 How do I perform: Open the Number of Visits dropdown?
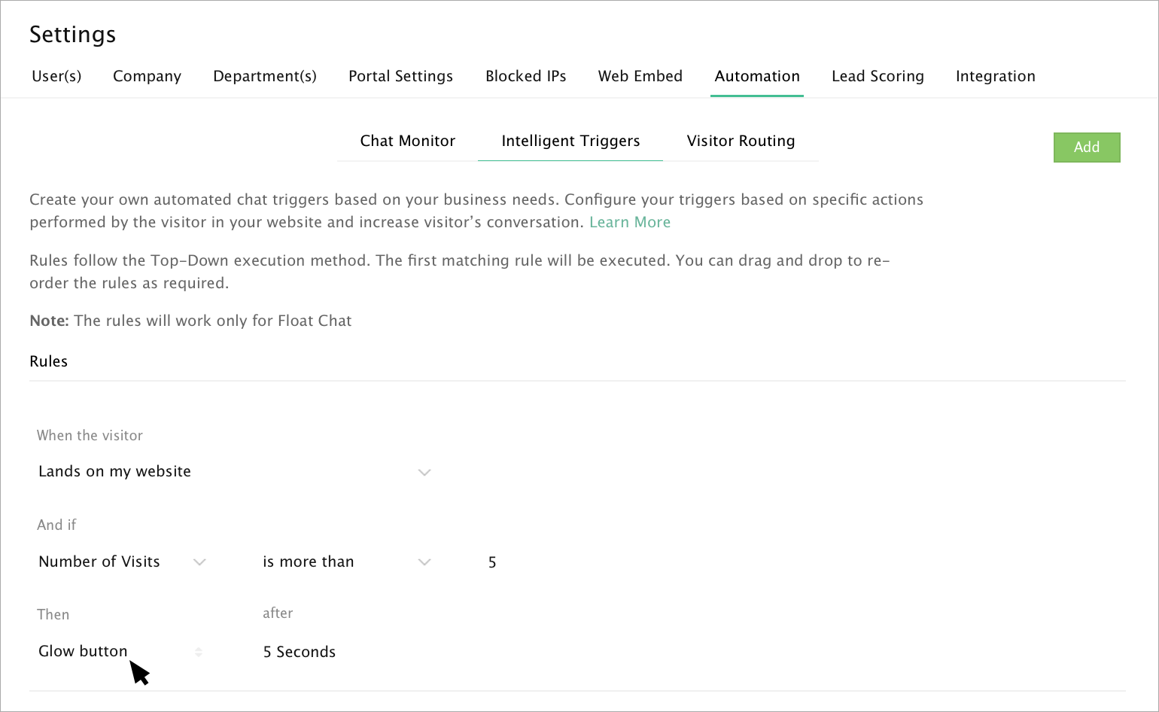point(122,562)
